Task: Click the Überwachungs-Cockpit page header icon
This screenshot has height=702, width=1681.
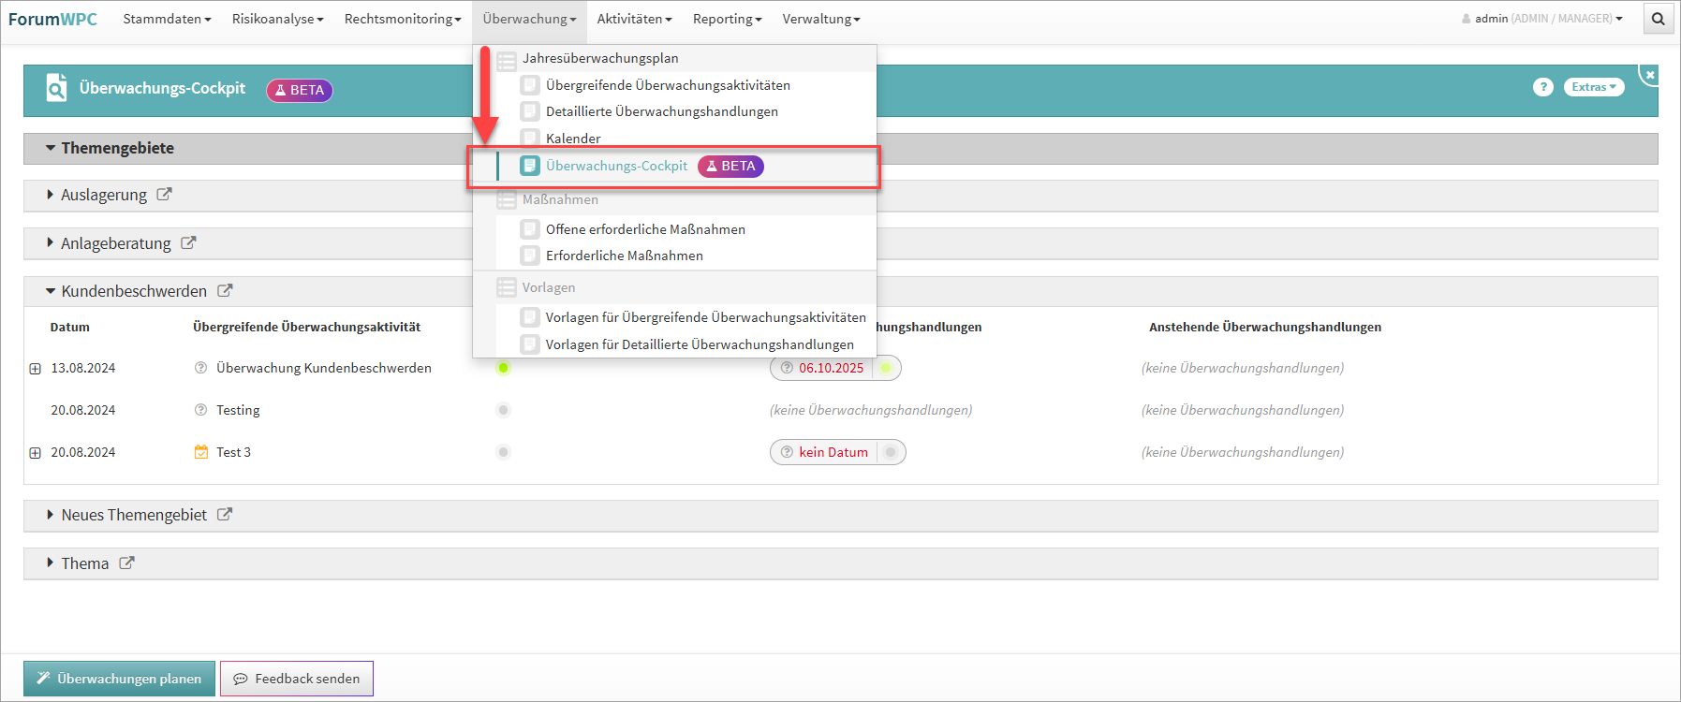Action: pyautogui.click(x=56, y=88)
